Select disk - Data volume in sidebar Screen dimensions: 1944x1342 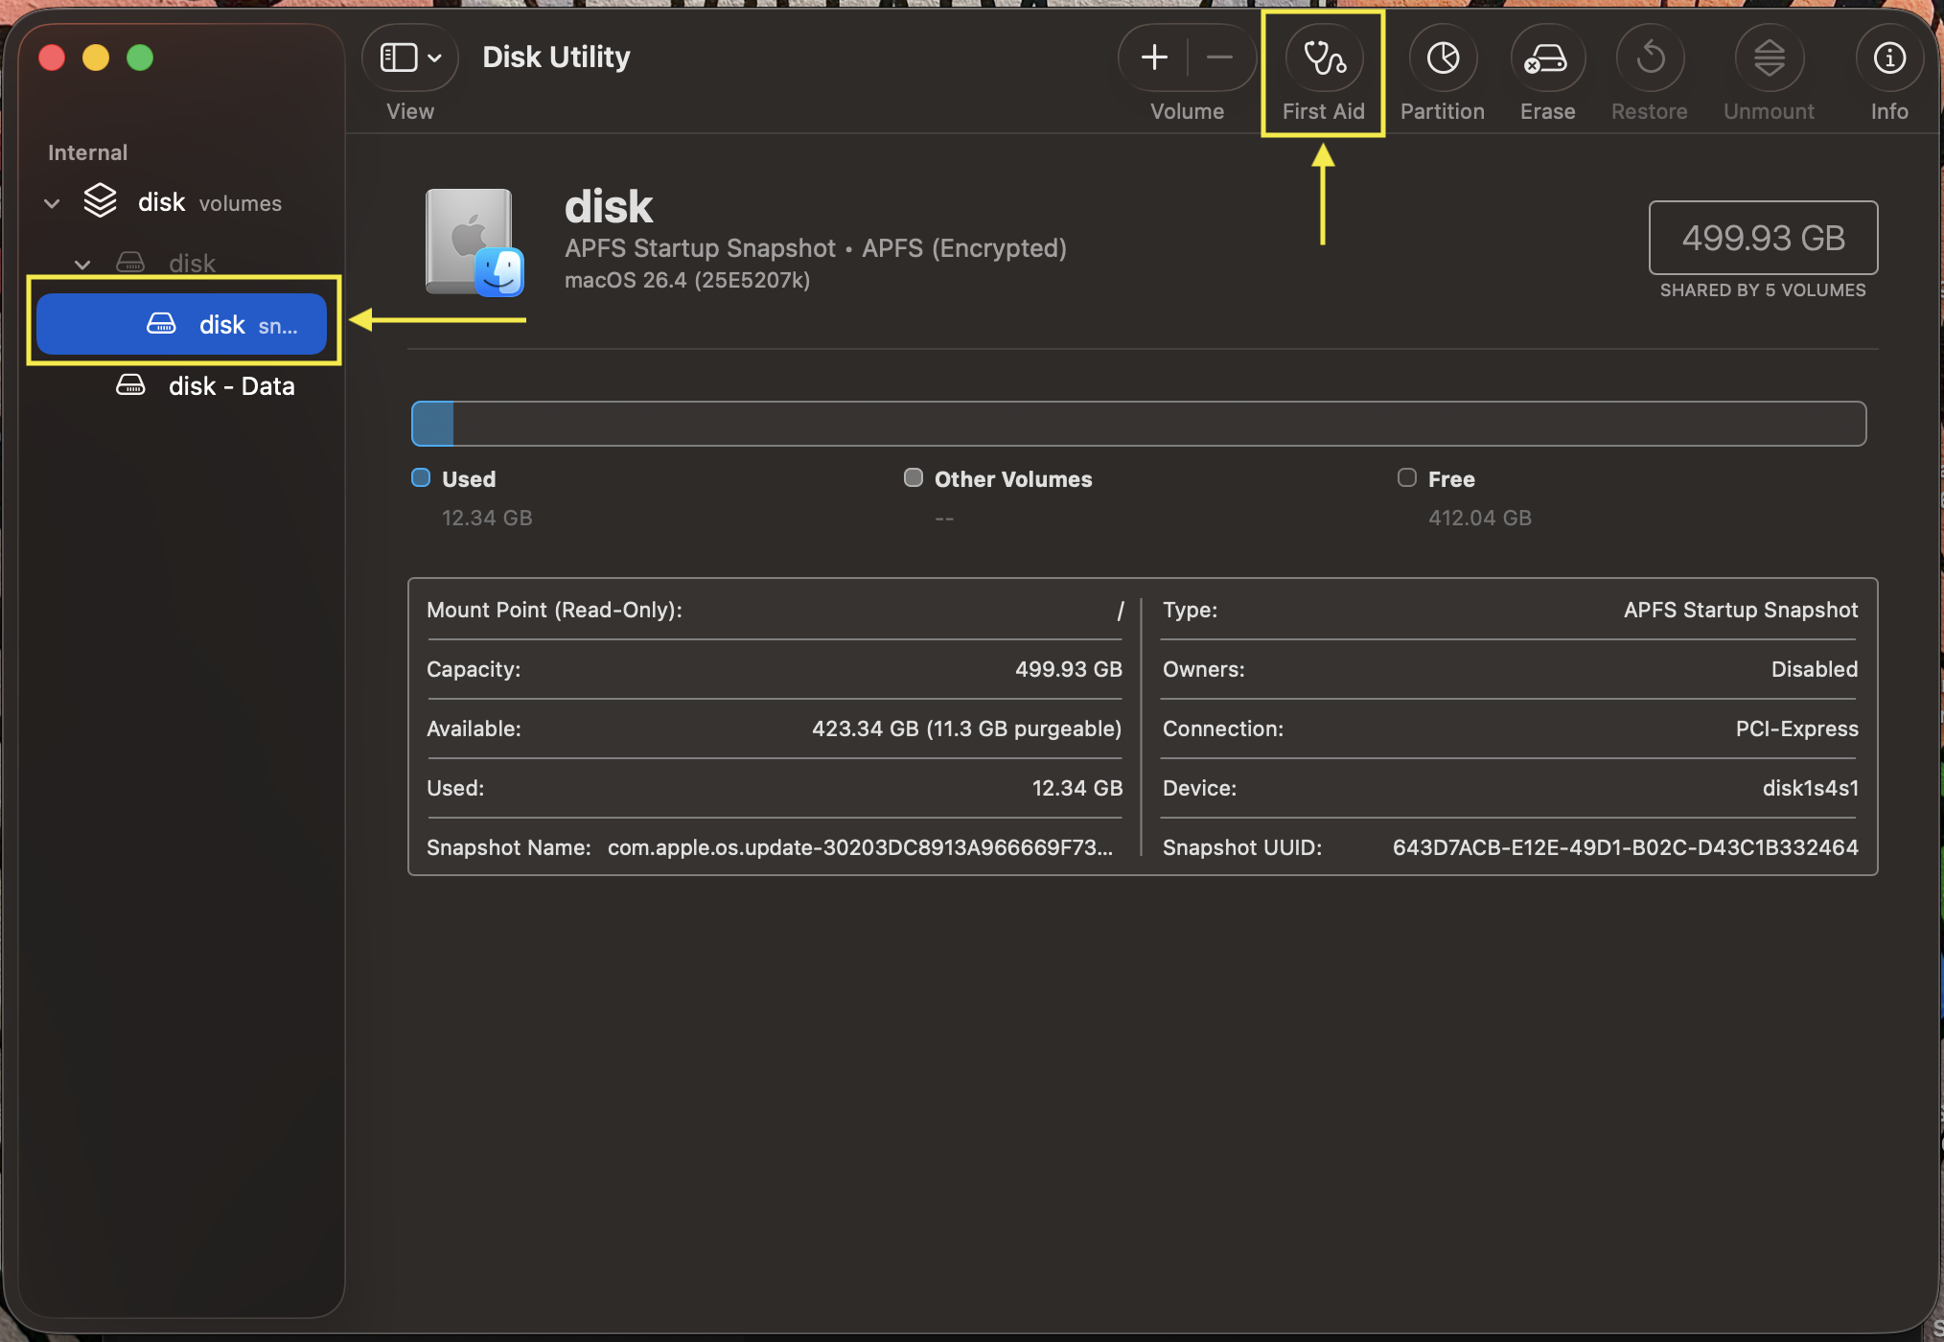click(x=231, y=386)
